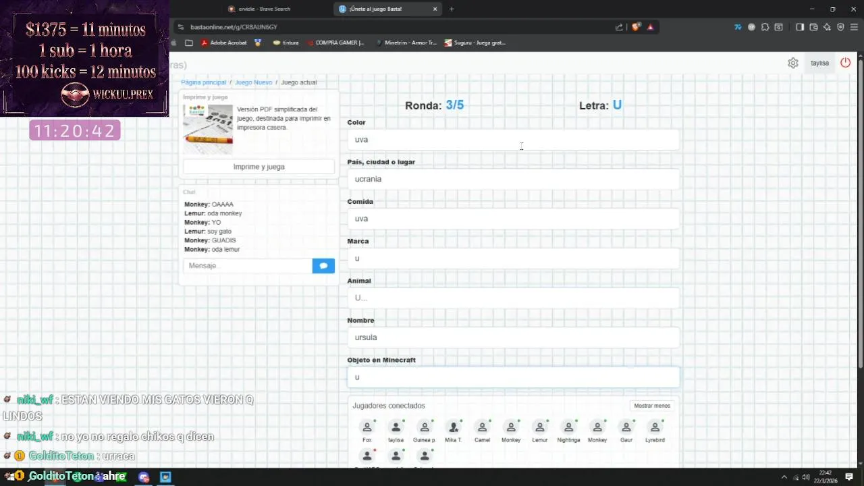Open site info icon left of URL
Image resolution: width=864 pixels, height=486 pixels.
tap(181, 27)
